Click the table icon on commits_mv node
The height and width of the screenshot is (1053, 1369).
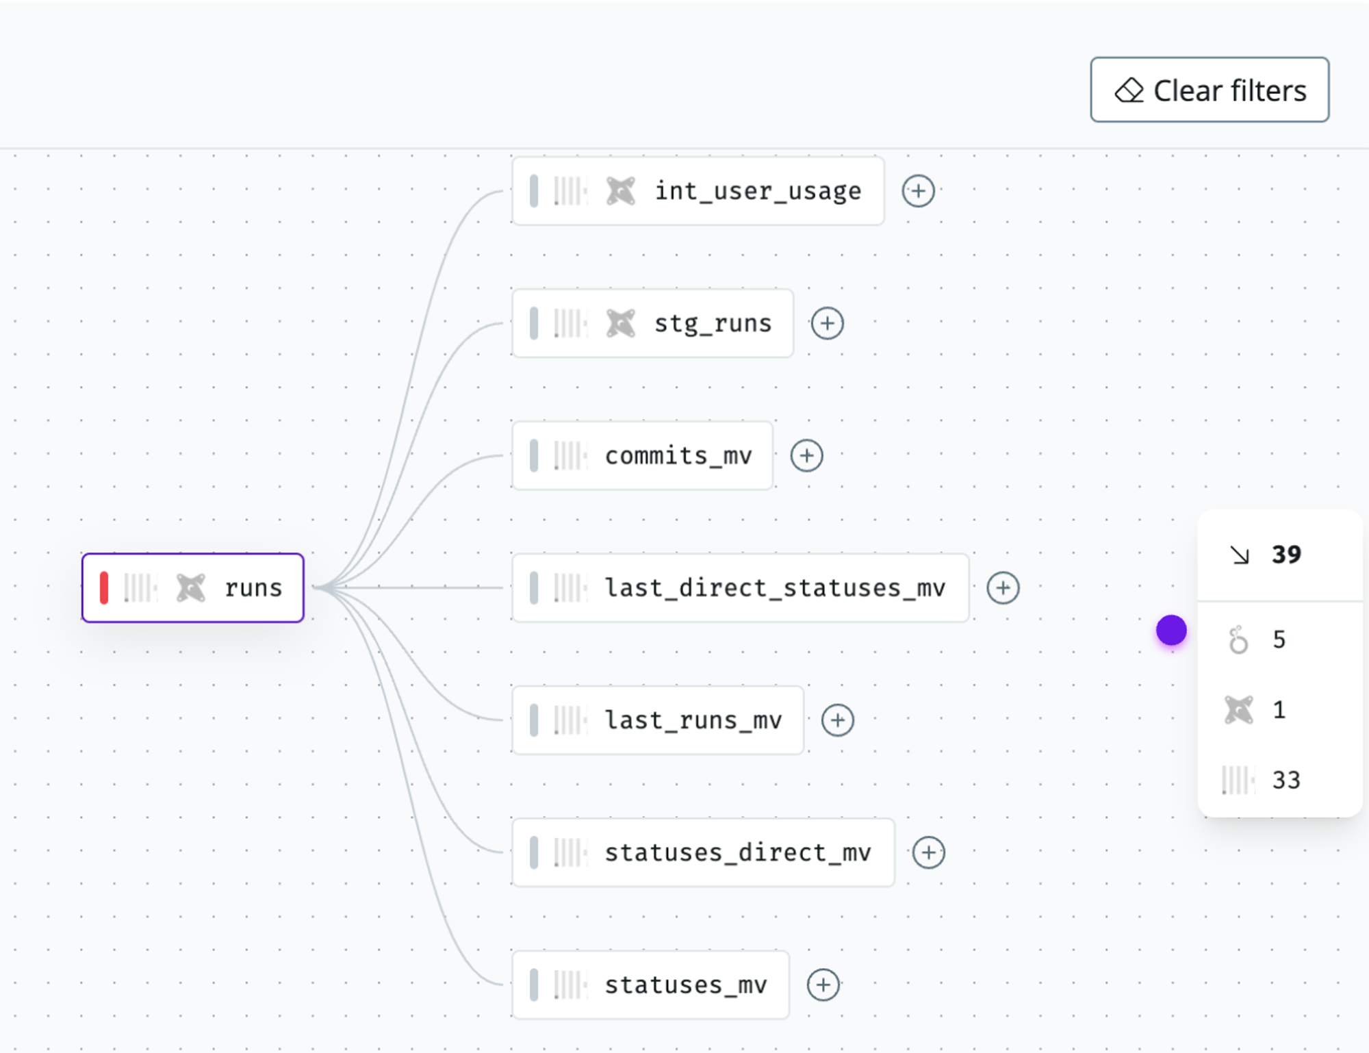pyautogui.click(x=570, y=456)
